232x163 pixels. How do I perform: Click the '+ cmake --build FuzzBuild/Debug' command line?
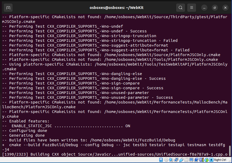click(x=114, y=147)
